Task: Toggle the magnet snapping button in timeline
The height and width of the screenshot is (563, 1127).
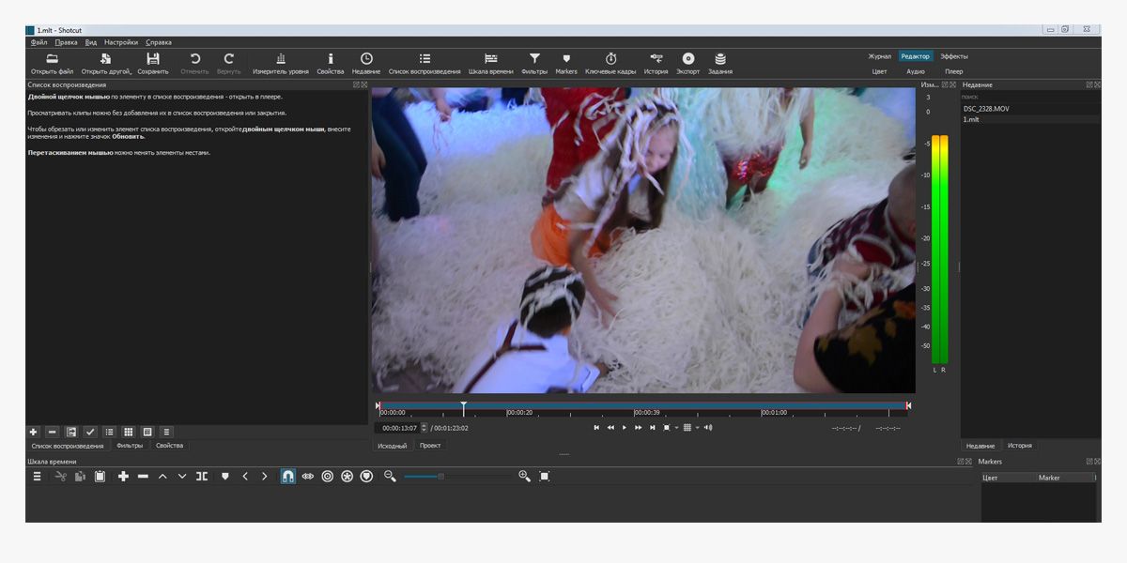Action: point(287,477)
